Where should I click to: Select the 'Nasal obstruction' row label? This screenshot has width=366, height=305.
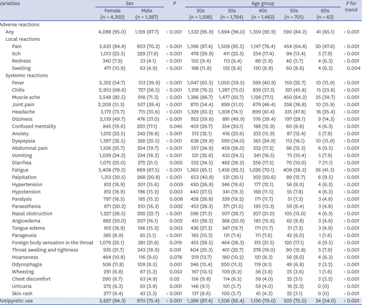(32, 213)
